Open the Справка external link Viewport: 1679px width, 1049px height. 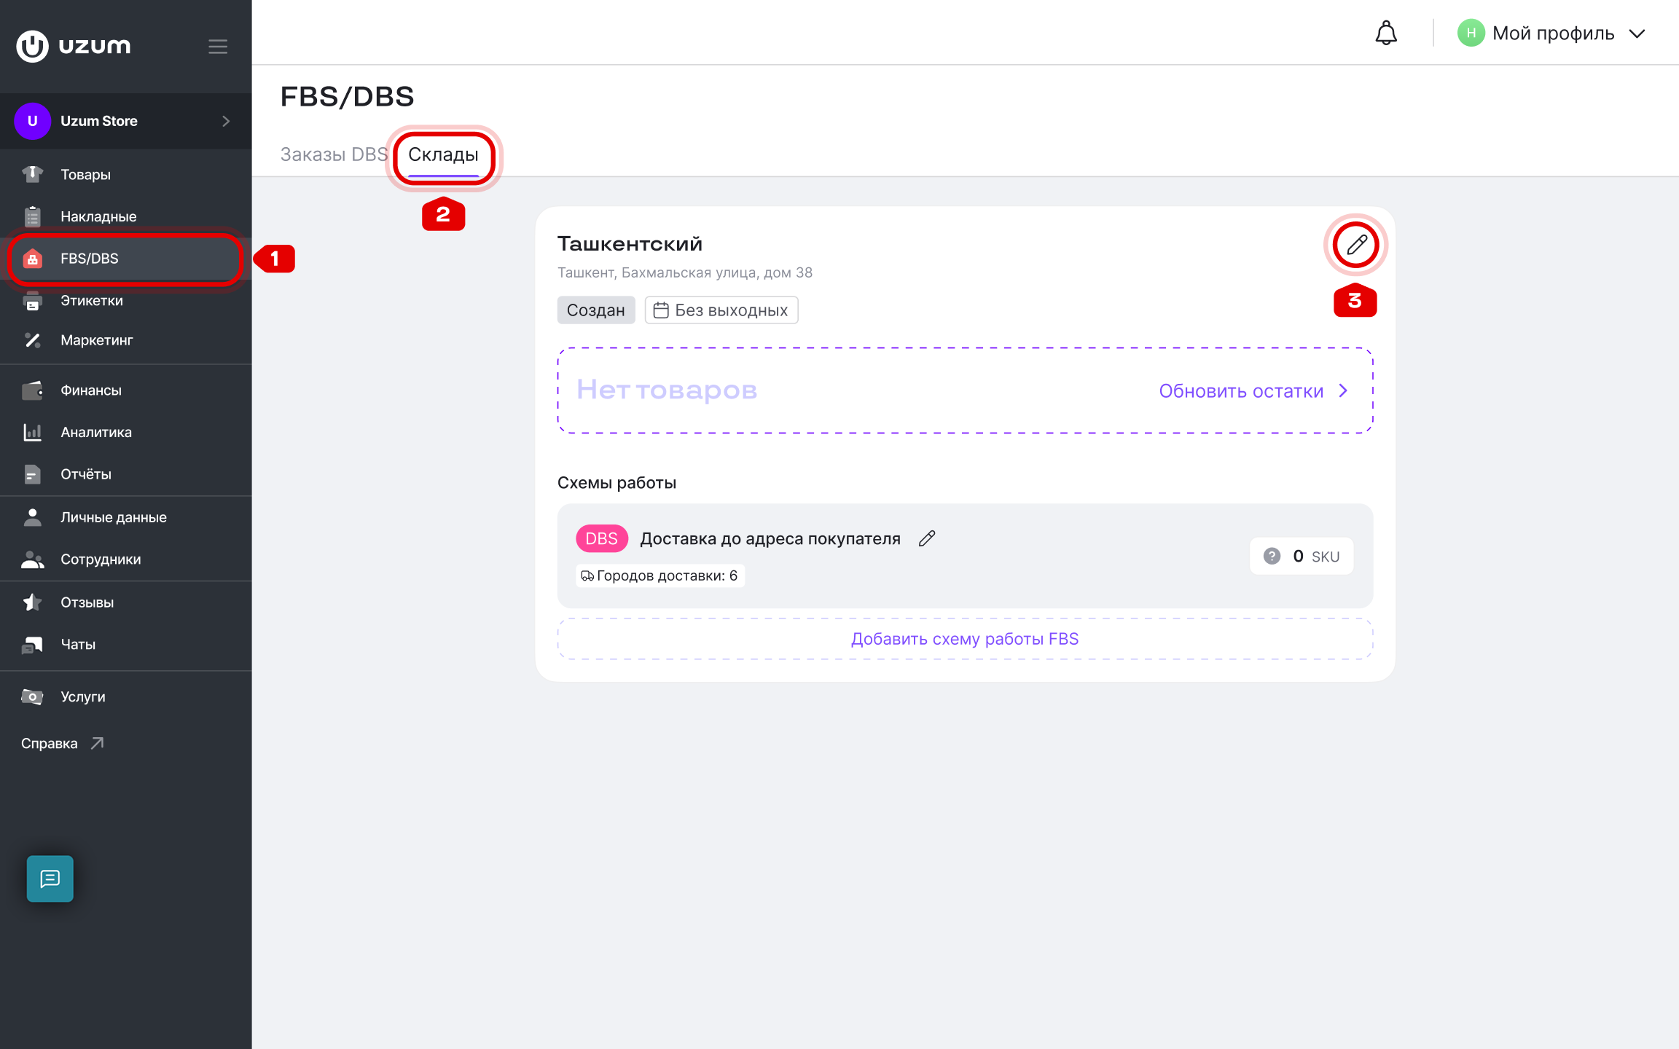63,743
